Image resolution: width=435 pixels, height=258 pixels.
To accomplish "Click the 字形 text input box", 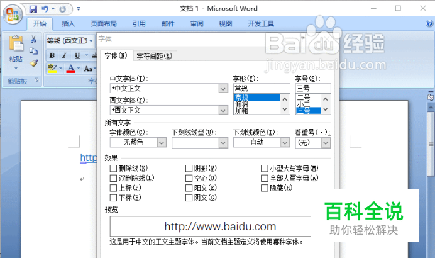I will coord(262,88).
